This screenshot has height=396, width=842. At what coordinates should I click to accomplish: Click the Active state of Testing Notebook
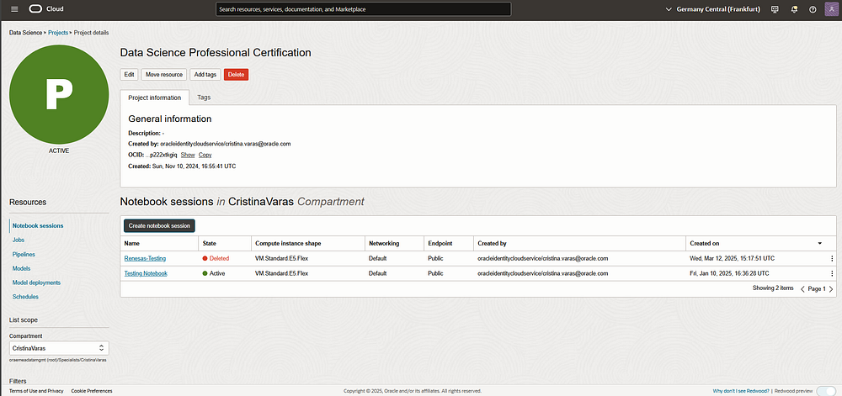click(213, 273)
